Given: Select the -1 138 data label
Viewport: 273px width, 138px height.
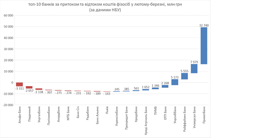Looking at the screenshot, I should (x=39, y=92).
